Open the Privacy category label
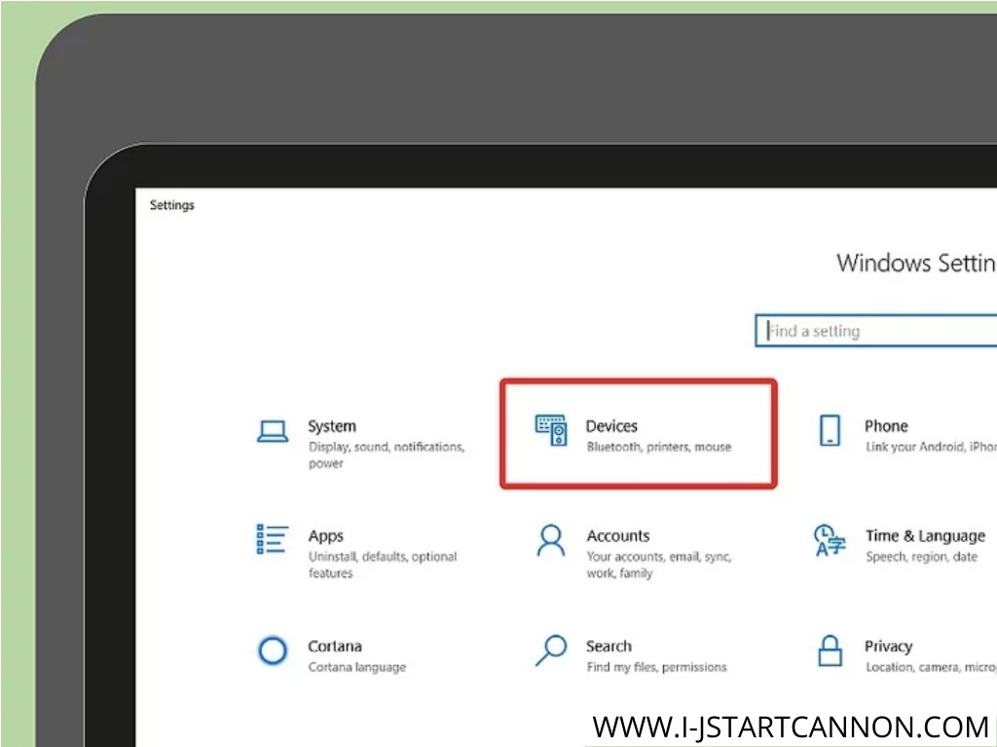Screen dimensions: 997x747 point(888,647)
